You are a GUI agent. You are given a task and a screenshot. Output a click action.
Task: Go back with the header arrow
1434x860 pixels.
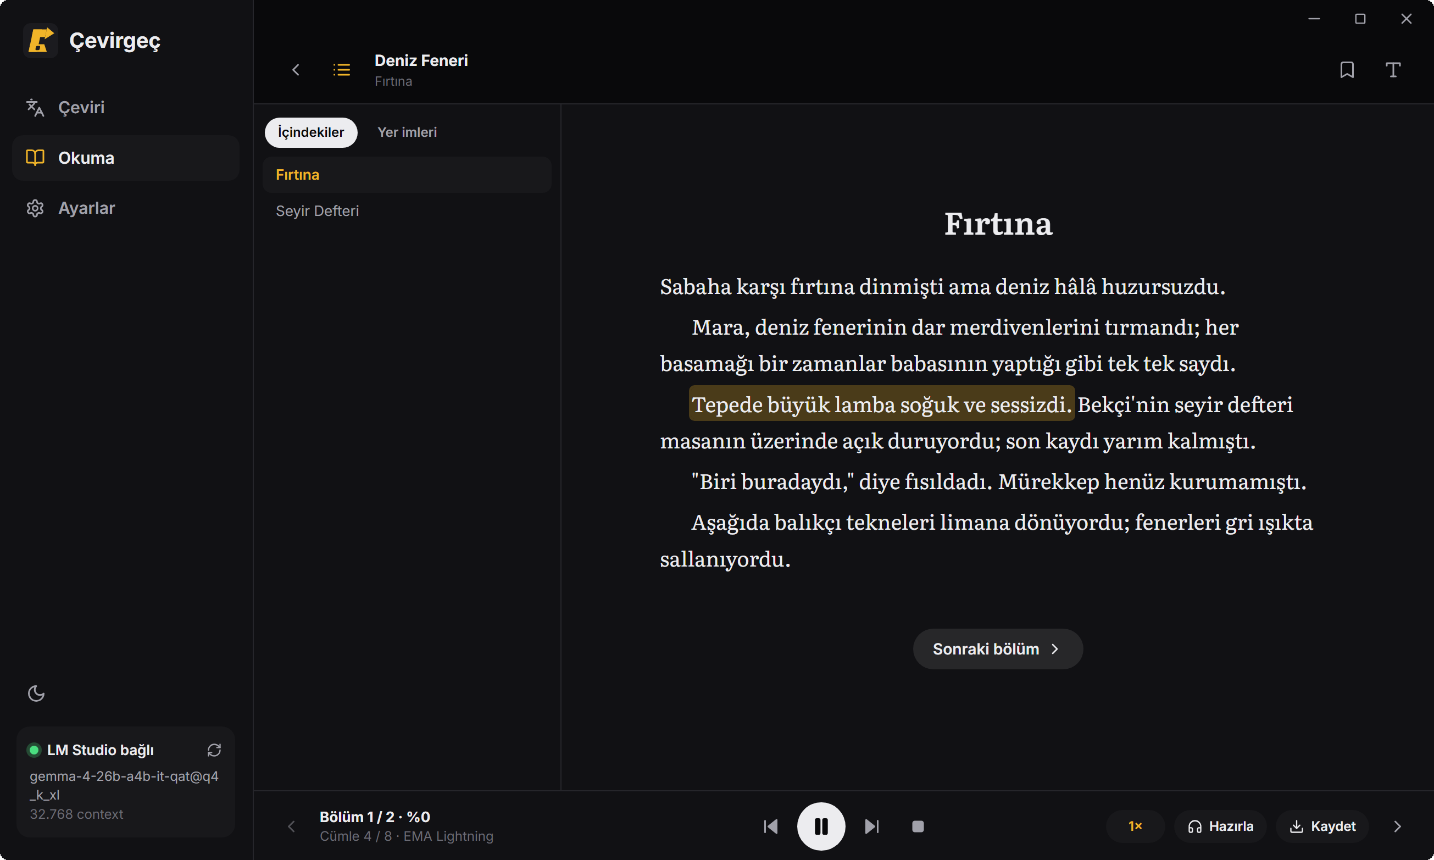click(x=296, y=70)
